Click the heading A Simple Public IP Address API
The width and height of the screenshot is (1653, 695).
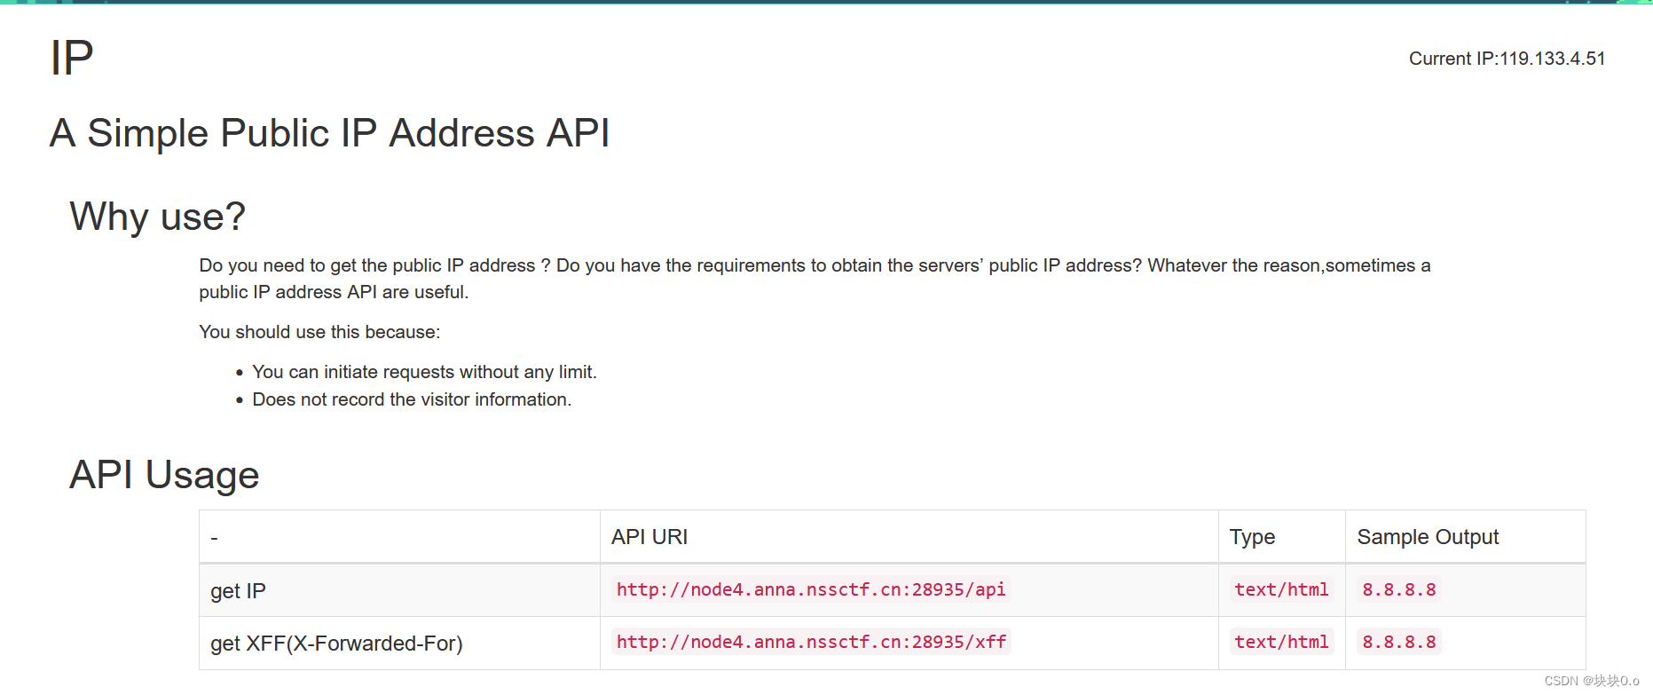coord(329,133)
